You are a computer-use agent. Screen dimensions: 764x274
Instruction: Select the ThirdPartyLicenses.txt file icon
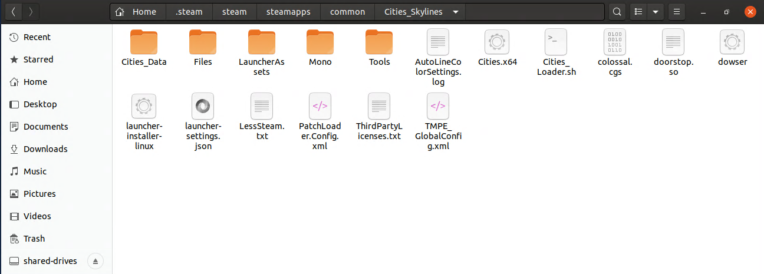[379, 107]
